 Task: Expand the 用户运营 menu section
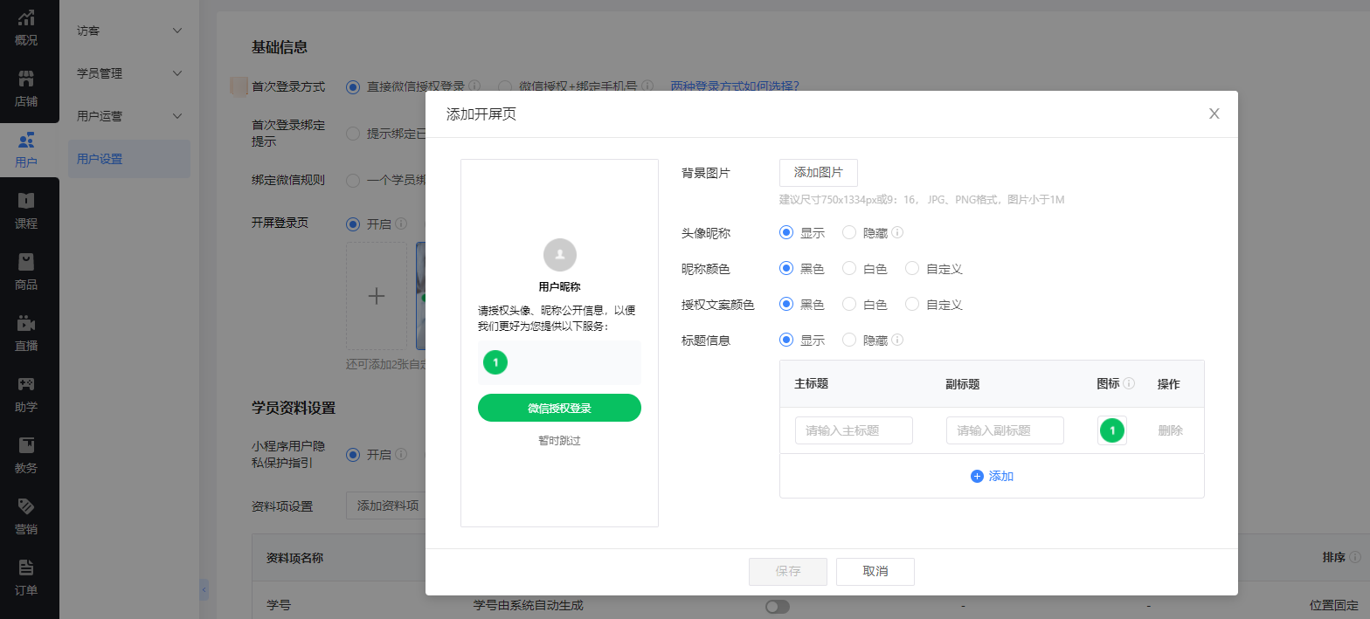(128, 116)
